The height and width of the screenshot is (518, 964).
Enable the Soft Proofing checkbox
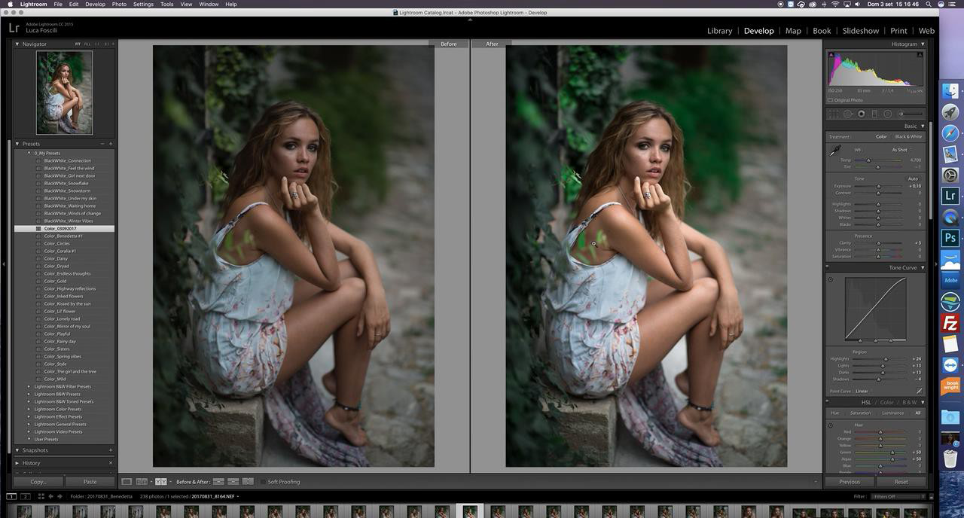(263, 481)
